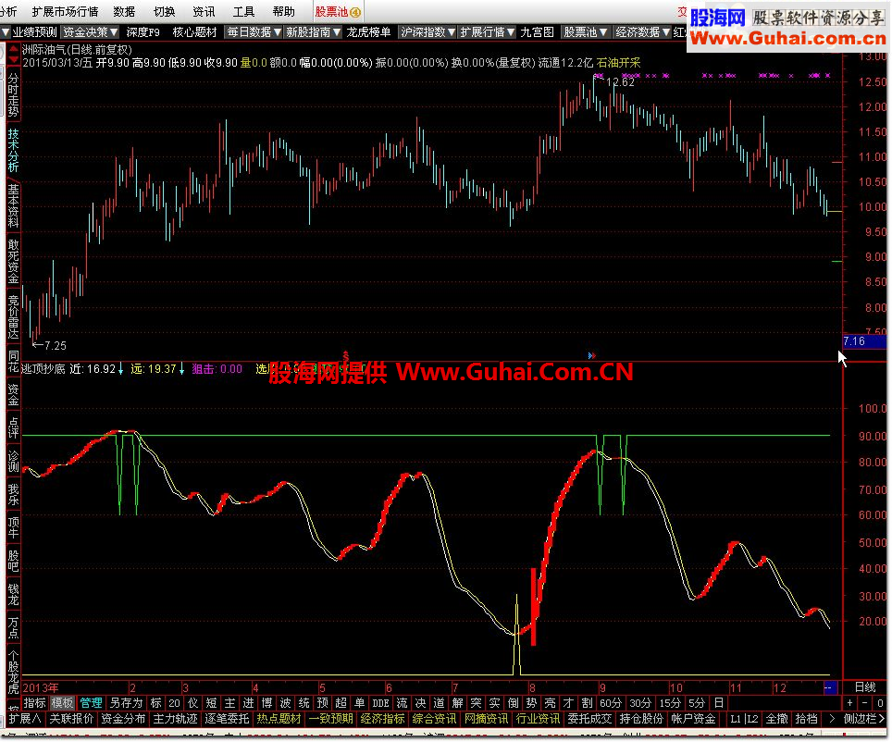The height and width of the screenshot is (742, 892).
Task: Open the 资金决策 dropdown
Action: [x=90, y=32]
